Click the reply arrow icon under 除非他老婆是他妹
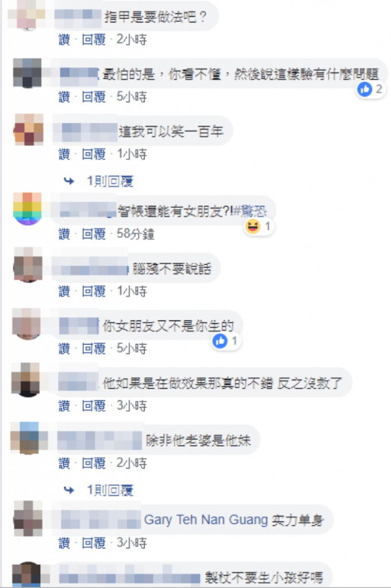 point(69,490)
